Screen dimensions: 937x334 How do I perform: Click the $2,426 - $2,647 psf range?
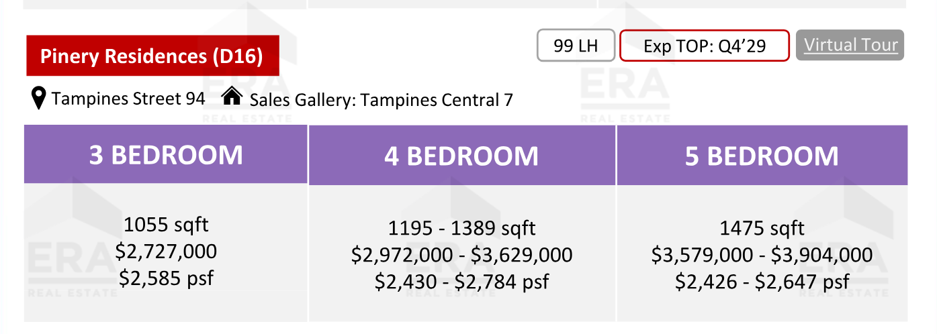click(x=762, y=282)
